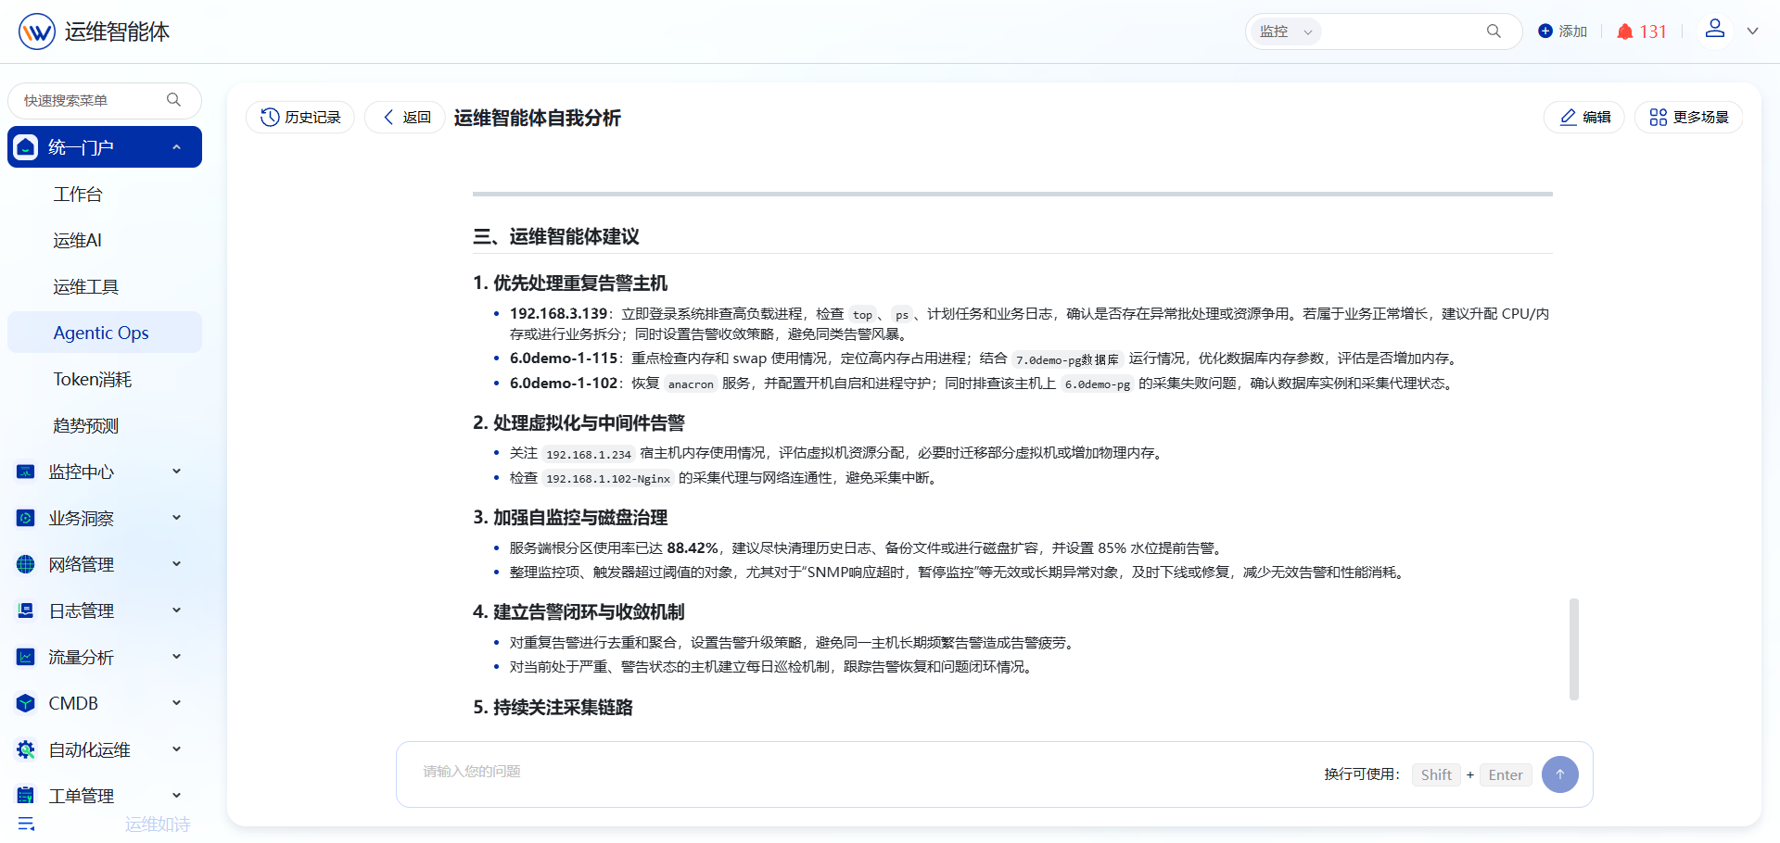This screenshot has height=843, width=1780.
Task: Click the 返回 back arrow icon
Action: click(x=388, y=117)
